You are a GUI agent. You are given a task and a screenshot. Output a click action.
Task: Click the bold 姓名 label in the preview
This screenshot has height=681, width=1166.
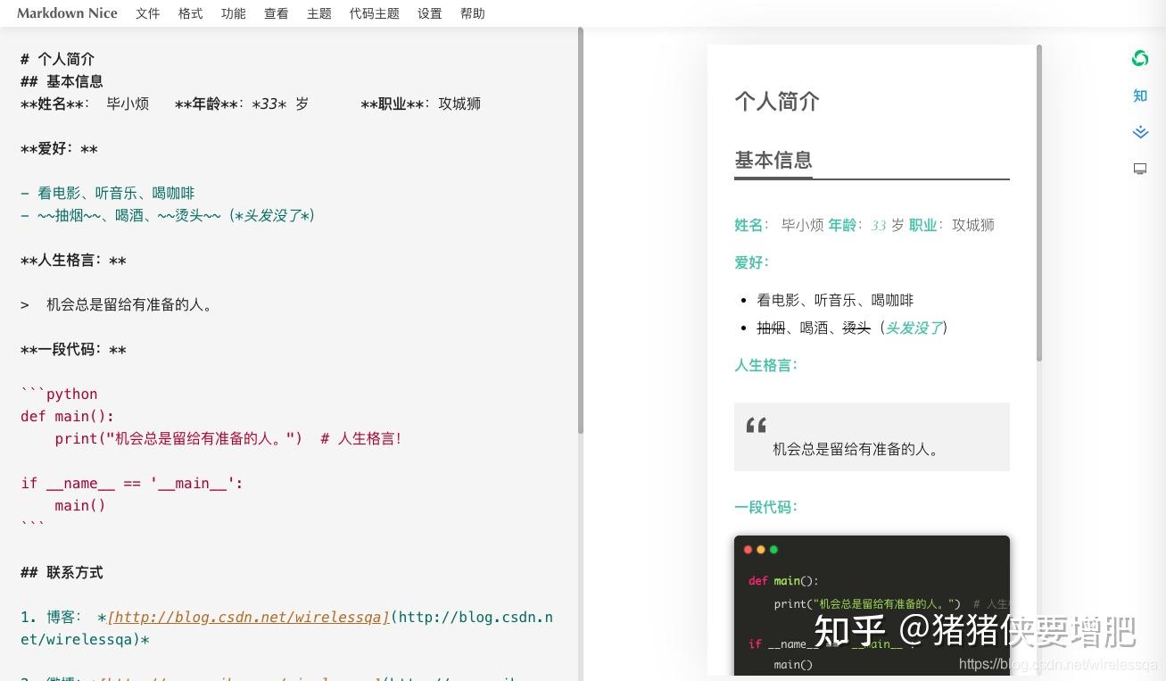(x=748, y=225)
